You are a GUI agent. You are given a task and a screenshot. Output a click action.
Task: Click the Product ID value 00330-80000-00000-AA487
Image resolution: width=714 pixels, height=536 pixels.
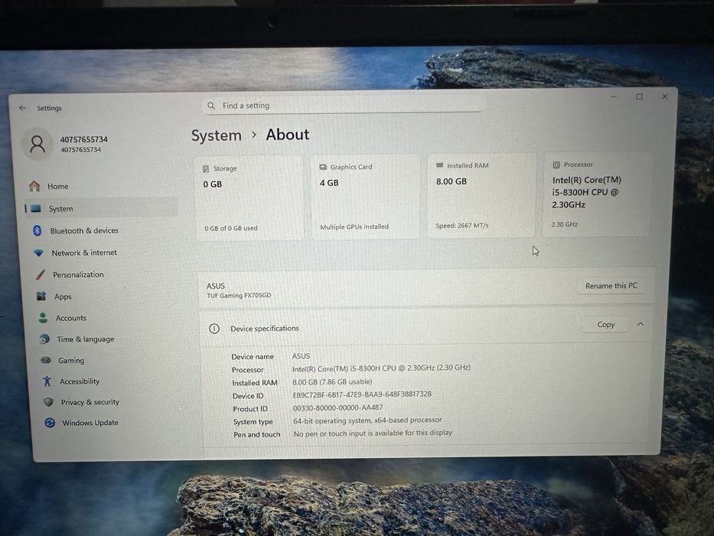[x=337, y=407]
